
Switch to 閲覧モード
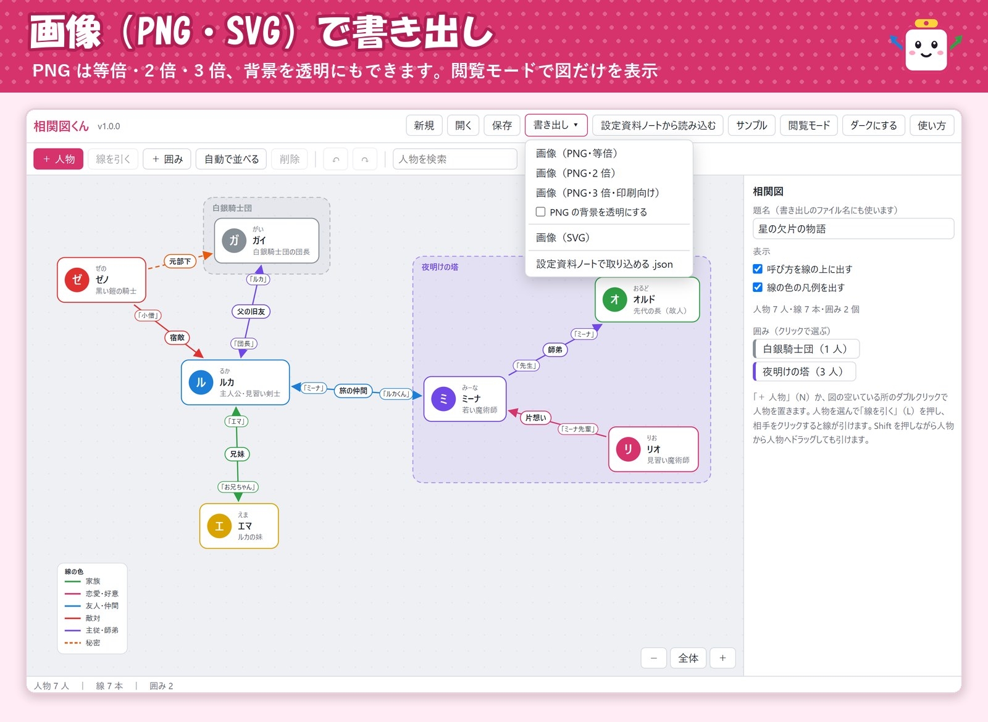(809, 125)
